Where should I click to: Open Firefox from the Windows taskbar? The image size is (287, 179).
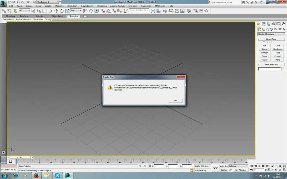[x=36, y=176]
